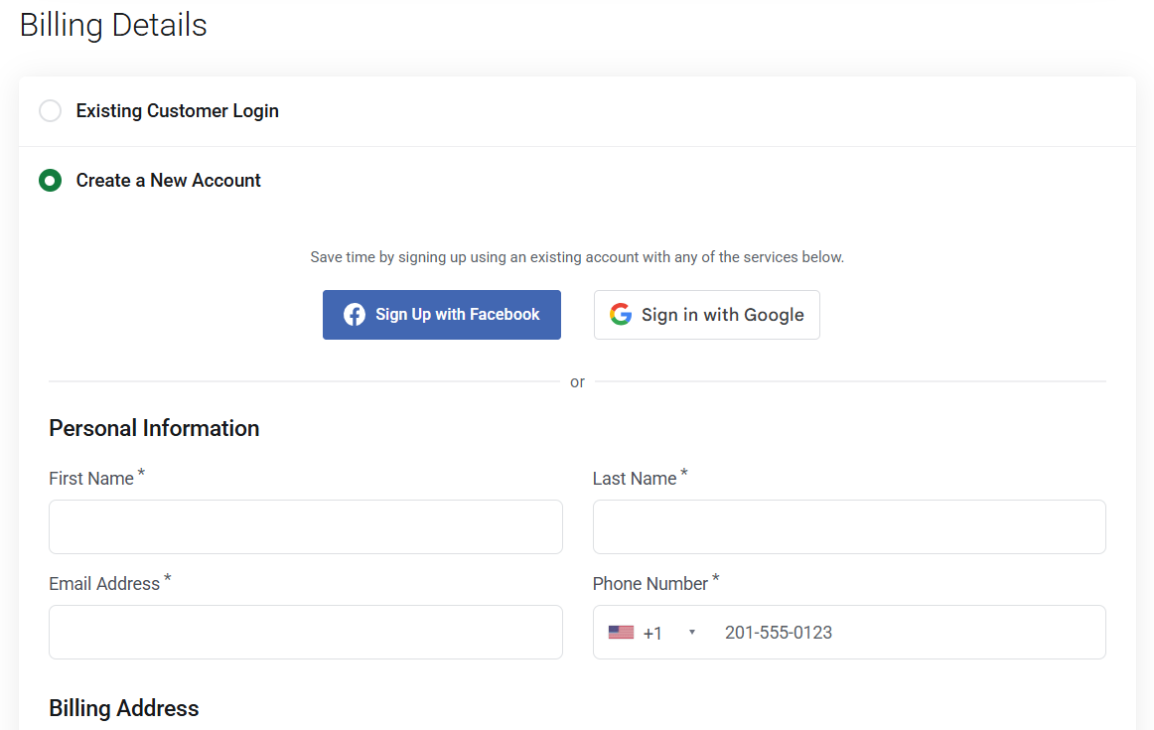Viewport: 1154px width, 730px height.
Task: Click the Facebook logo icon
Action: (355, 315)
